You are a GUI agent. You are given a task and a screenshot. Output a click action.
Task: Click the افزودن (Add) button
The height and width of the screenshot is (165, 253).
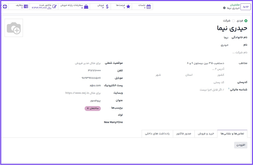[241, 145]
